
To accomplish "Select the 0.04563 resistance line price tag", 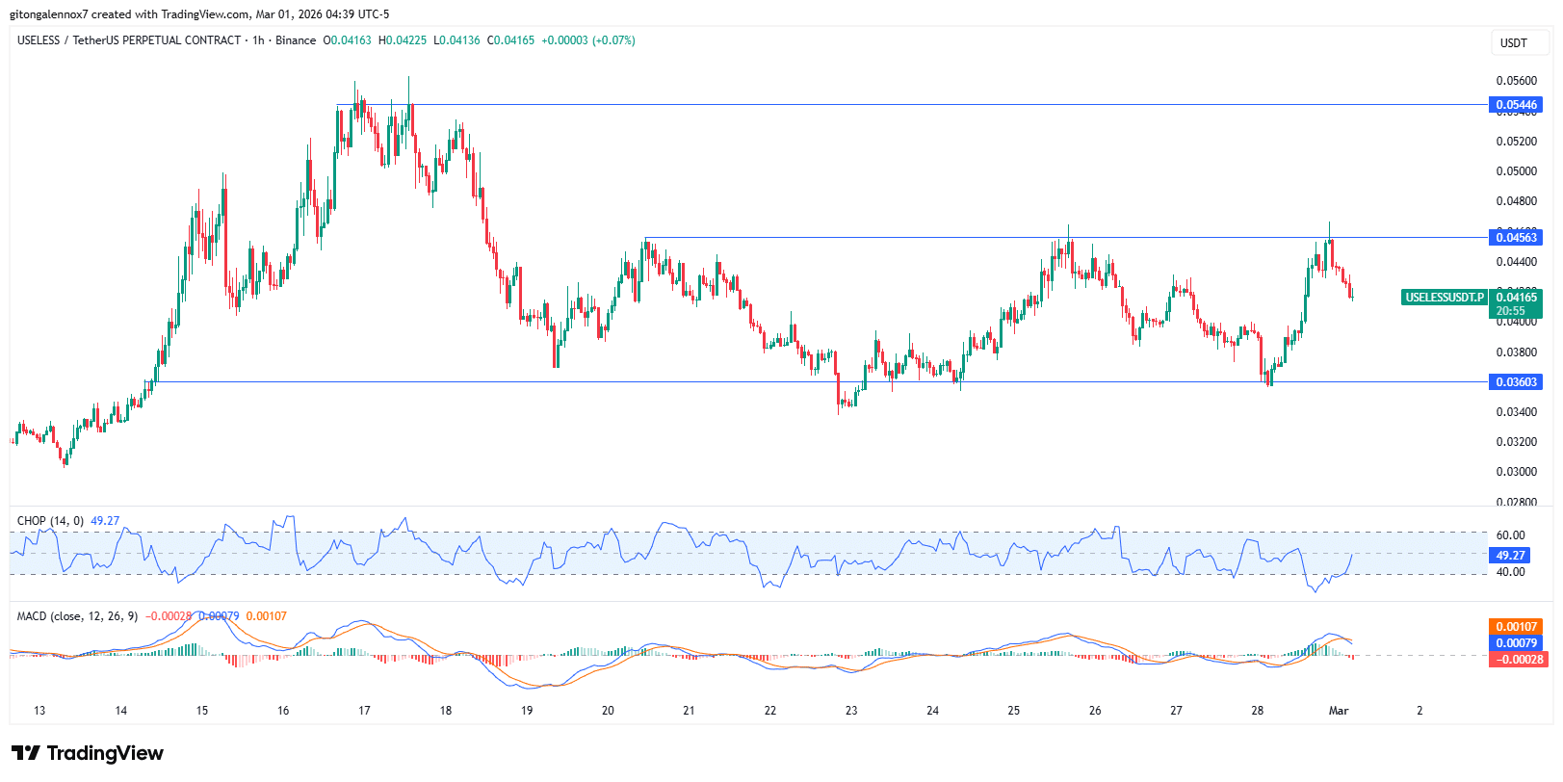I will click(x=1516, y=238).
